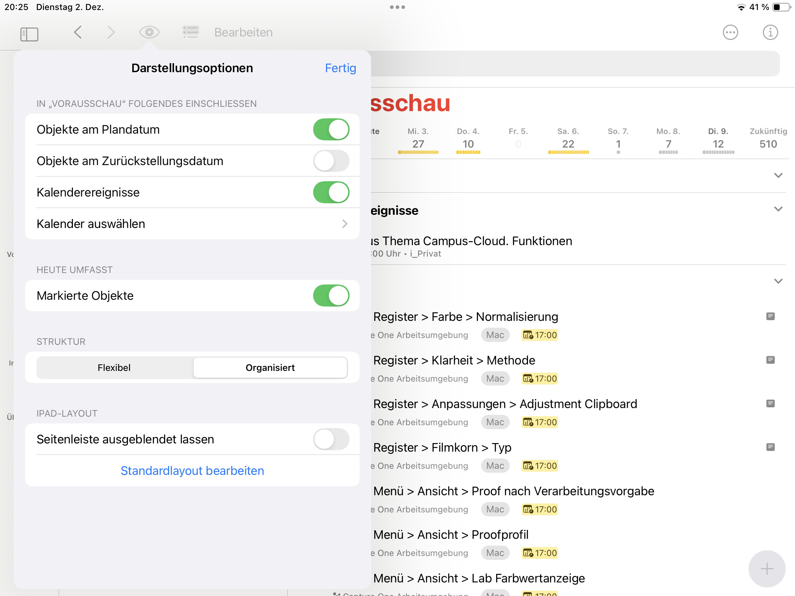Open the outline list icon in toolbar
795x596 pixels.
point(191,32)
